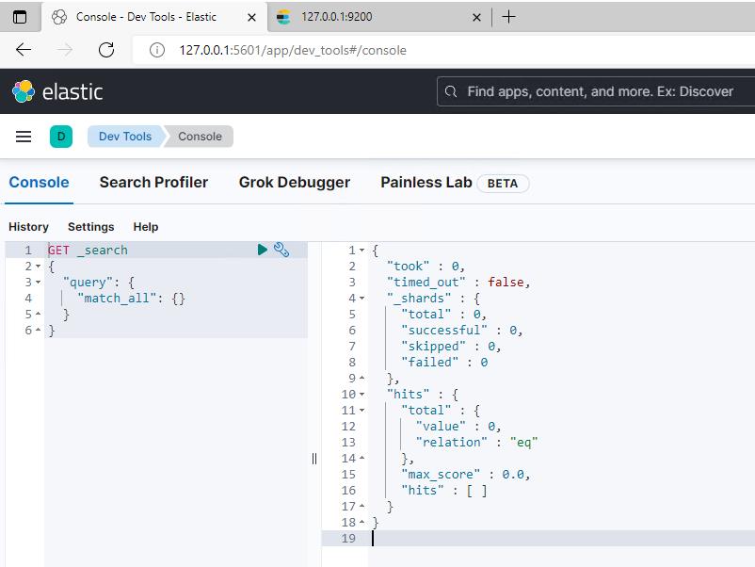Click the search magnifier icon

point(451,91)
